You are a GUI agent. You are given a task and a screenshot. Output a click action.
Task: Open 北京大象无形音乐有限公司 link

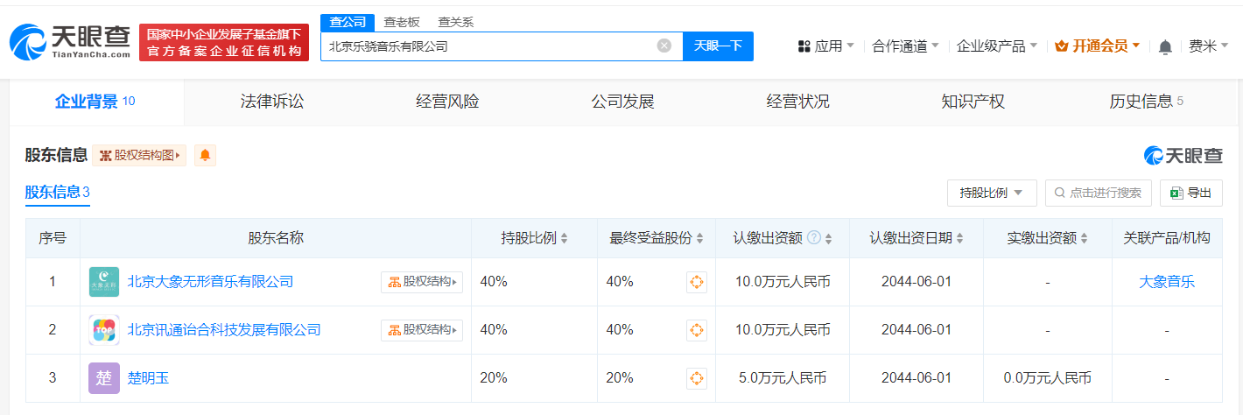pyautogui.click(x=210, y=282)
